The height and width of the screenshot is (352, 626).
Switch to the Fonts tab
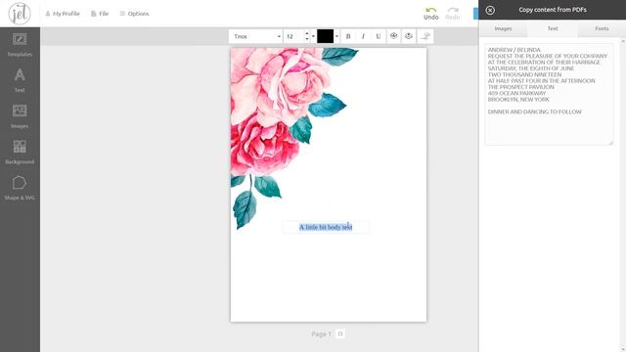[x=602, y=28]
